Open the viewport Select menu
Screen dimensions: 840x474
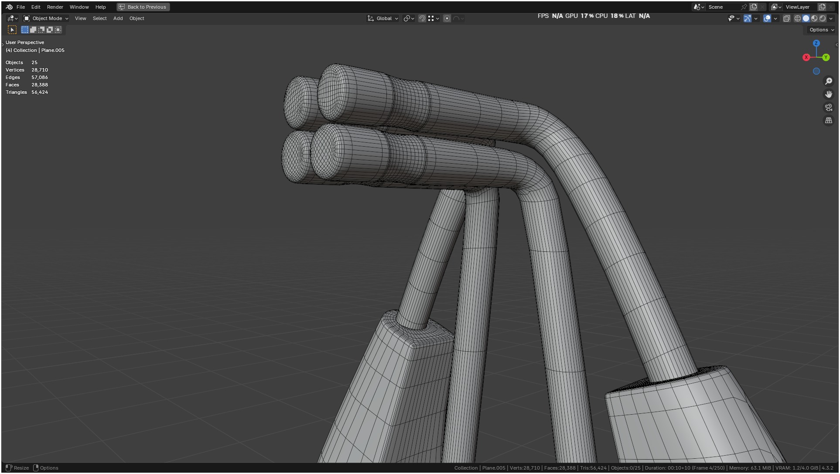(x=99, y=18)
